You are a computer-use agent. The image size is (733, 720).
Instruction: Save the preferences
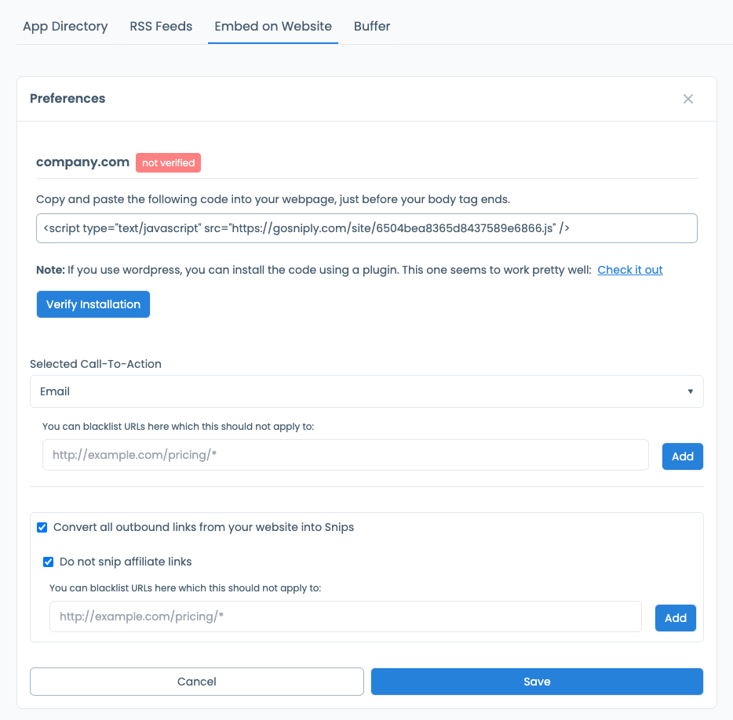click(x=537, y=682)
